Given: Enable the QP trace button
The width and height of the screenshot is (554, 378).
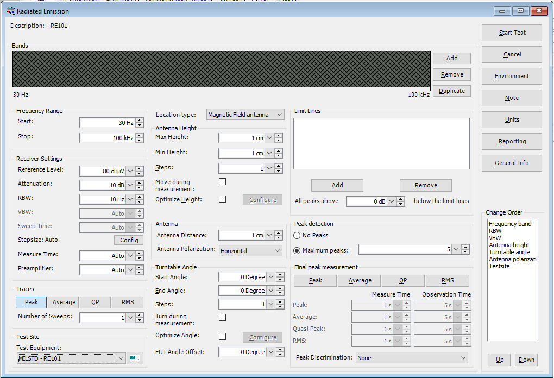Looking at the screenshot, I should [95, 303].
